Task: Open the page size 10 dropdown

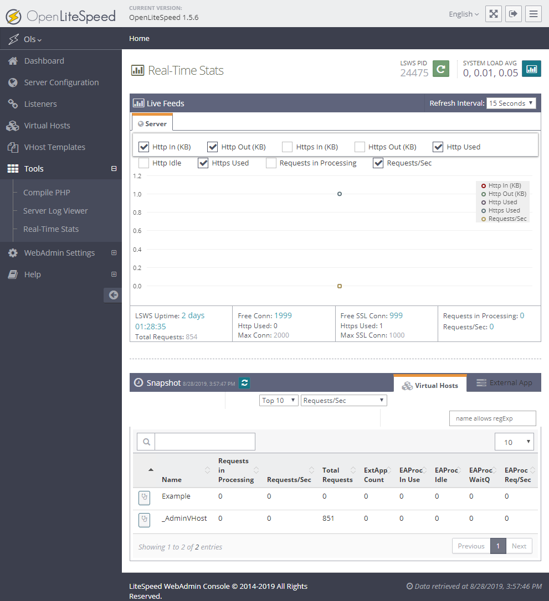Action: pos(514,442)
